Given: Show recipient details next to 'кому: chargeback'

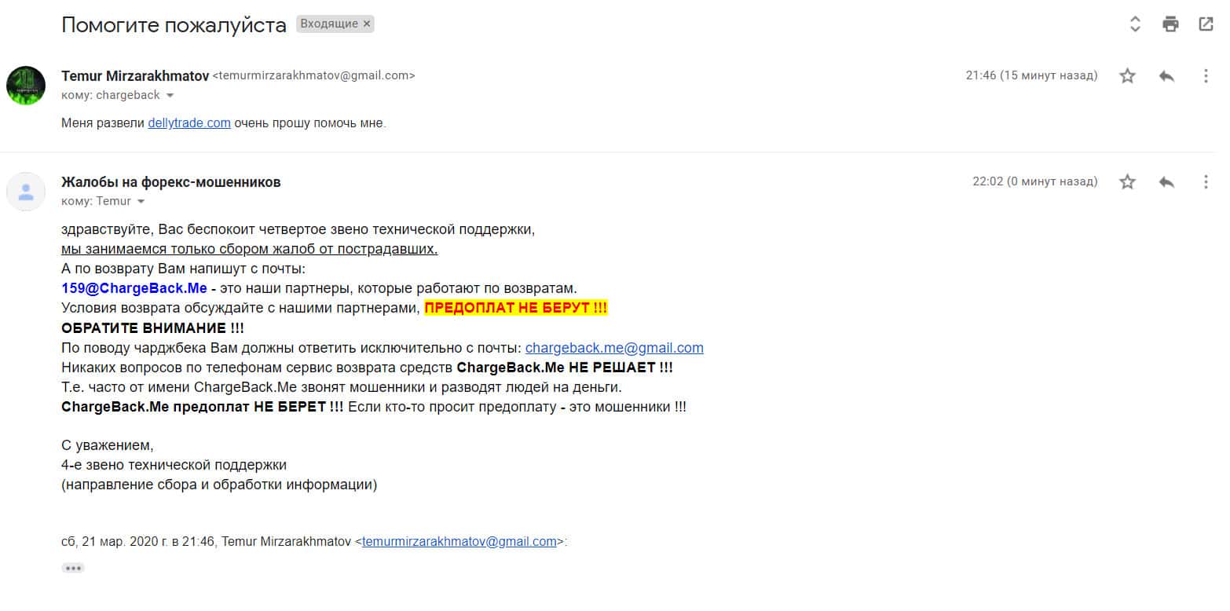Looking at the screenshot, I should 170,96.
